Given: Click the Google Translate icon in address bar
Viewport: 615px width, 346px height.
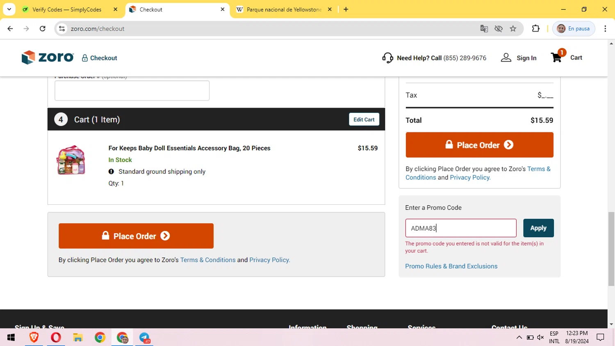Looking at the screenshot, I should coord(484,29).
